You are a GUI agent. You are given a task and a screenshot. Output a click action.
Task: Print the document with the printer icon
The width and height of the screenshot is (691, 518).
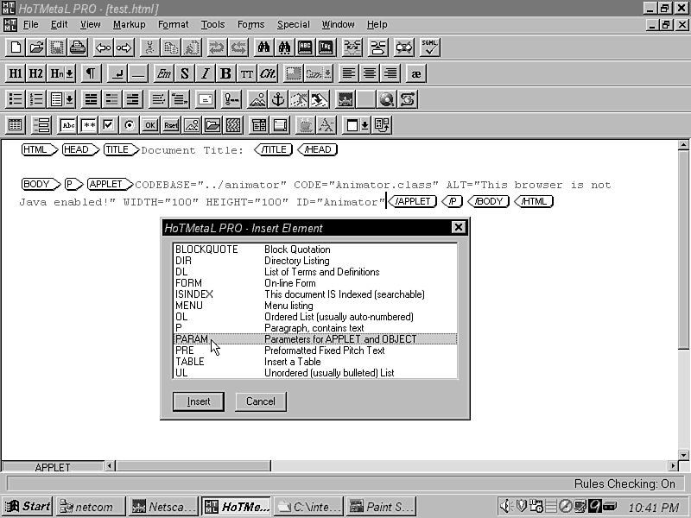pyautogui.click(x=78, y=47)
